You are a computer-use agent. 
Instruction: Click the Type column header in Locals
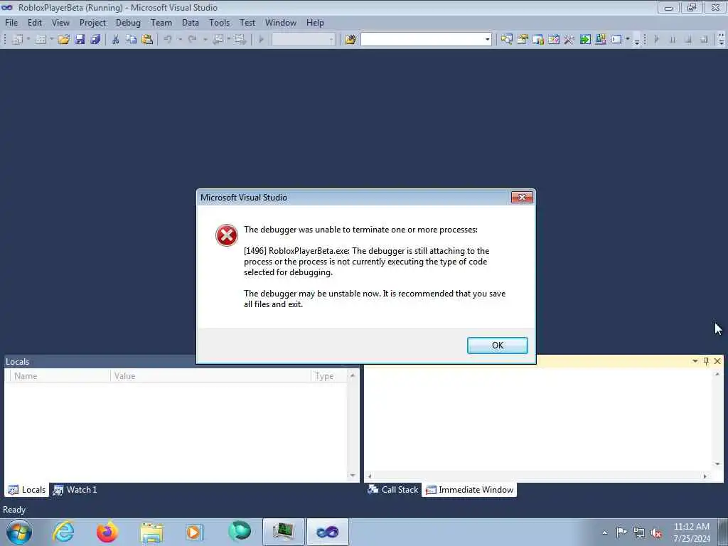click(329, 376)
